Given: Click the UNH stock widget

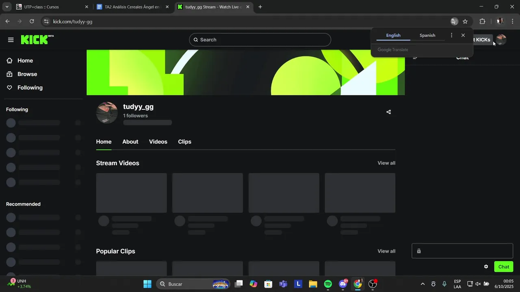Looking at the screenshot, I should click(19, 283).
